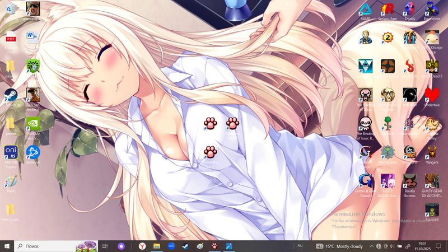Screen dimensions: 448x252
Task: Switch the RU keyboard language indicator
Action: click(x=300, y=246)
